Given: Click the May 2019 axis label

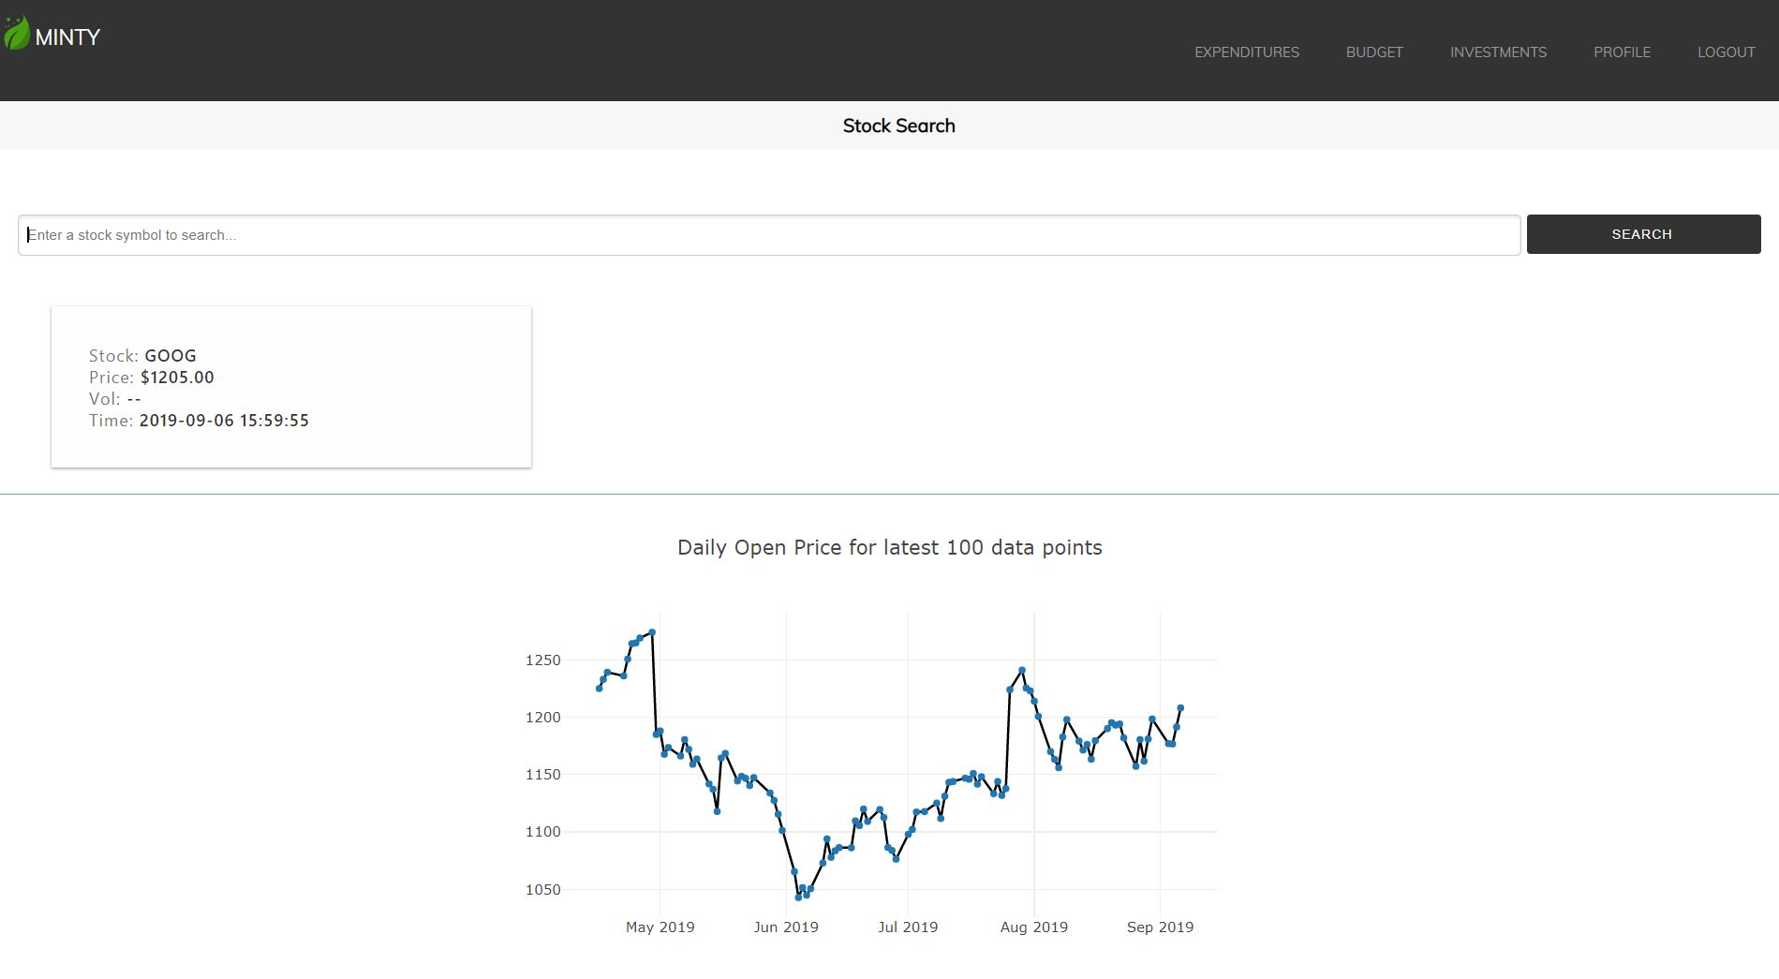Looking at the screenshot, I should pos(660,927).
